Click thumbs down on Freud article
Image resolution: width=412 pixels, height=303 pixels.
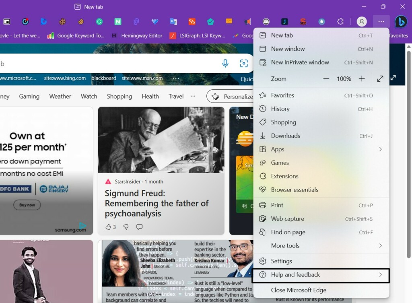coord(126,227)
